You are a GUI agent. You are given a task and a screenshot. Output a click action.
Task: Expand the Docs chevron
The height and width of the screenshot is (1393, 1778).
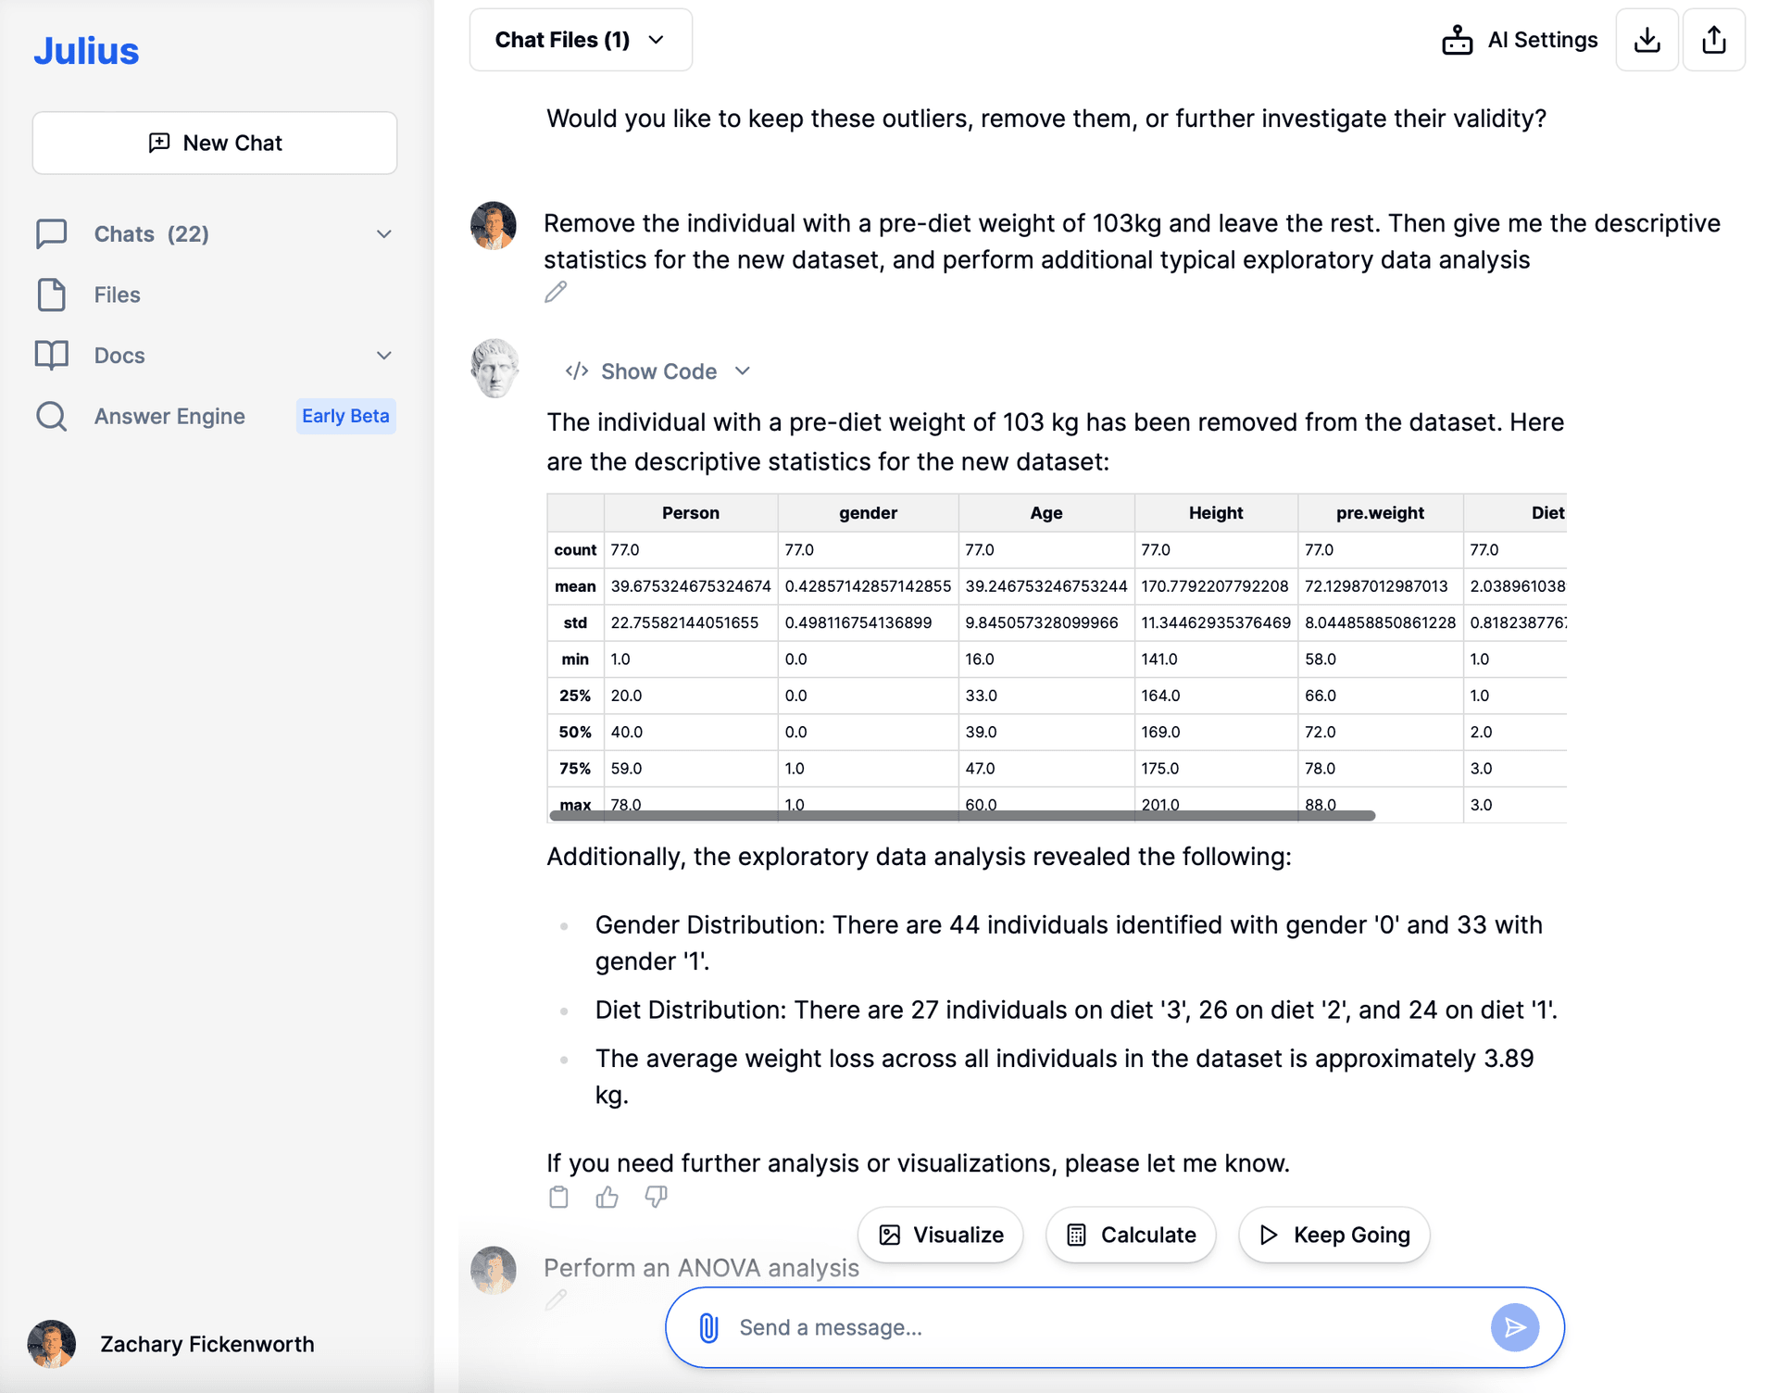pos(384,356)
